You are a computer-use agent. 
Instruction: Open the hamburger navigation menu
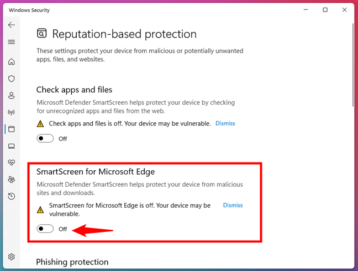pos(11,42)
